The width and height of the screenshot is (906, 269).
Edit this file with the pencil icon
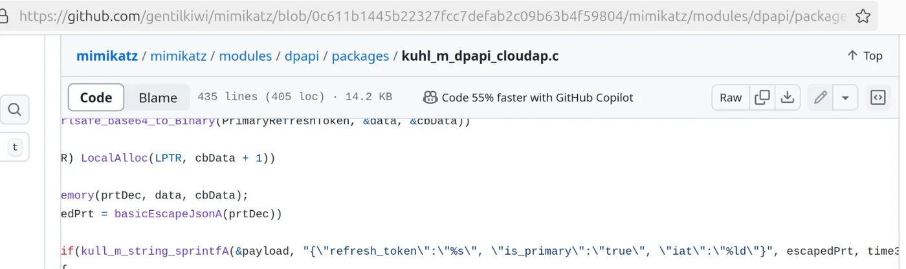tap(820, 98)
